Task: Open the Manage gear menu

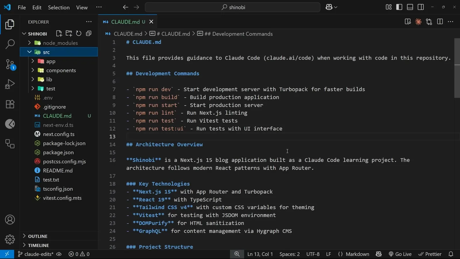Action: coord(10,239)
